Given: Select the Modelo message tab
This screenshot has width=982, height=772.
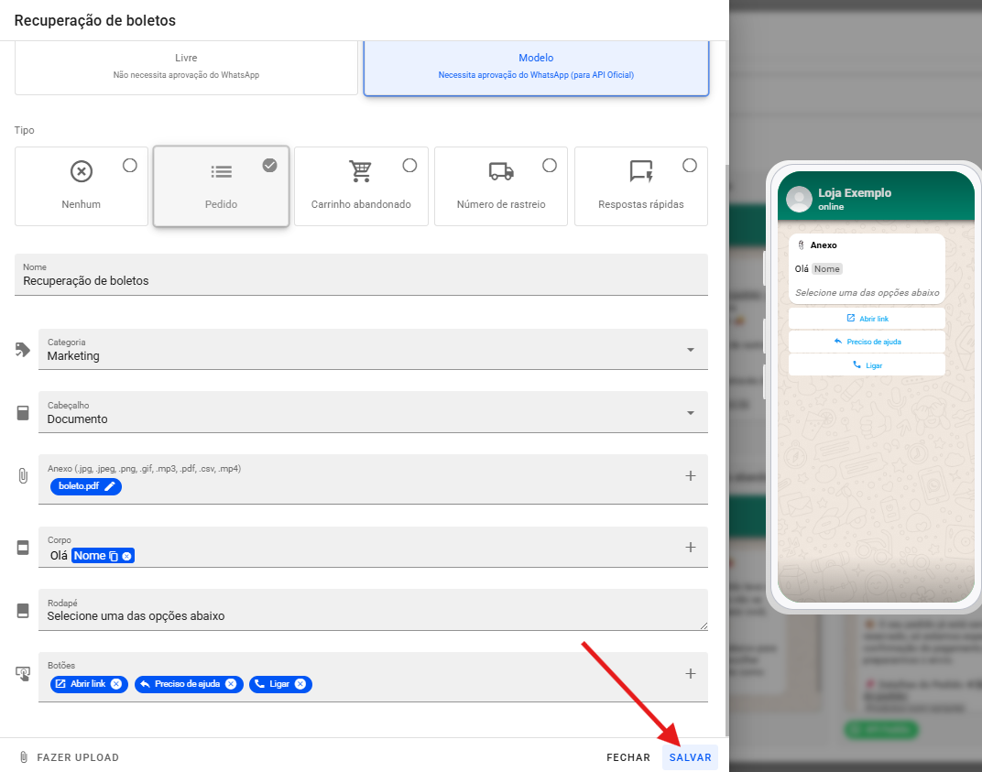Looking at the screenshot, I should coord(536,66).
